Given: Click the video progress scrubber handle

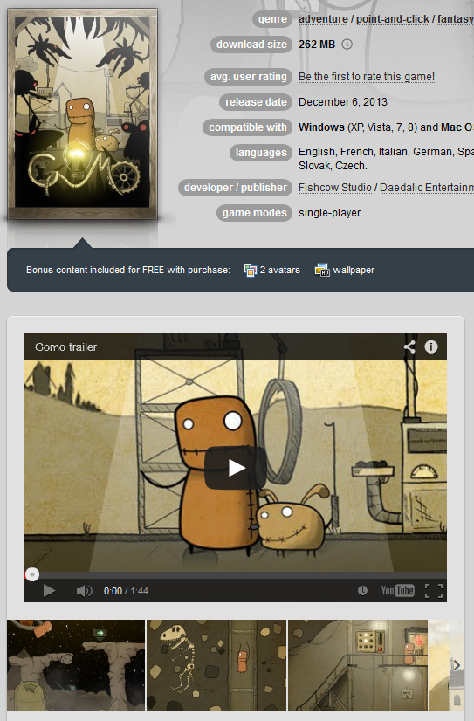Looking at the screenshot, I should tap(32, 574).
